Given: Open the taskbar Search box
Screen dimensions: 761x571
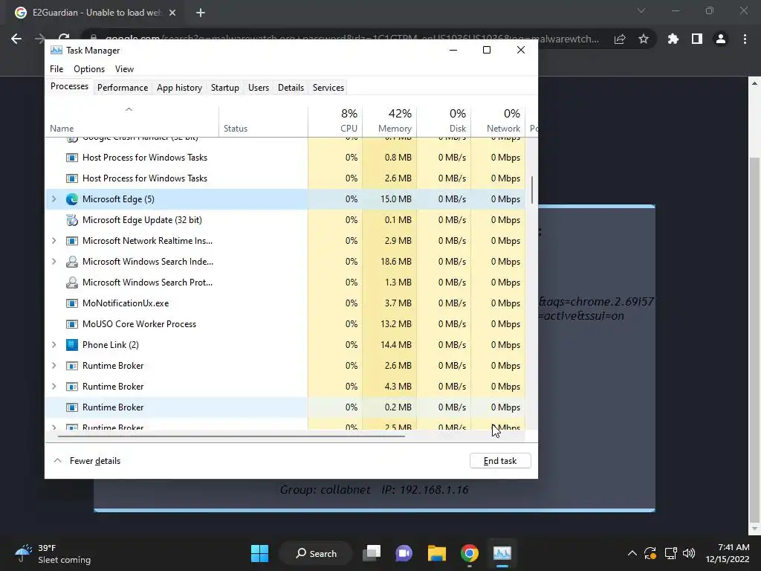Looking at the screenshot, I should point(316,553).
